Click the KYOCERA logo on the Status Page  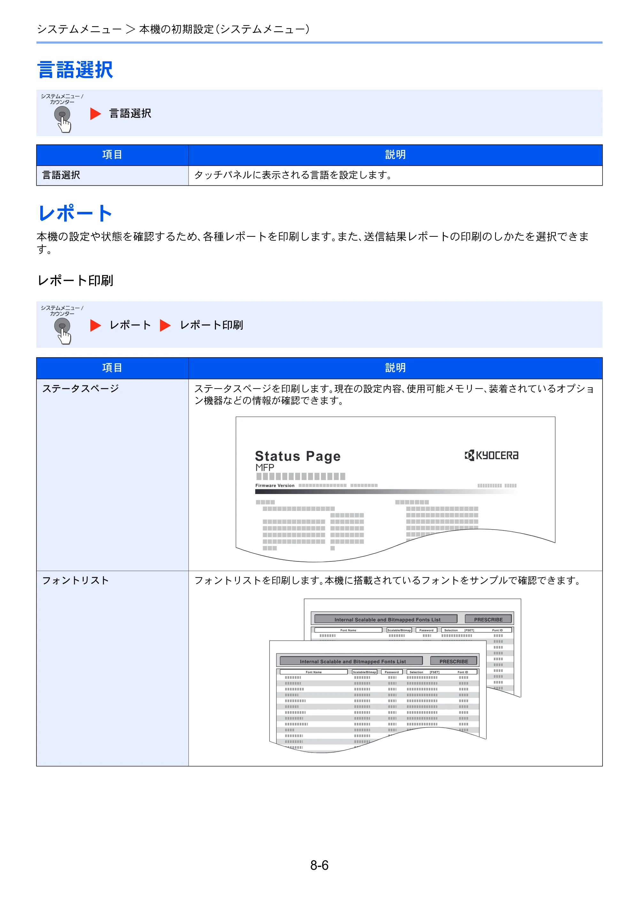point(491,456)
